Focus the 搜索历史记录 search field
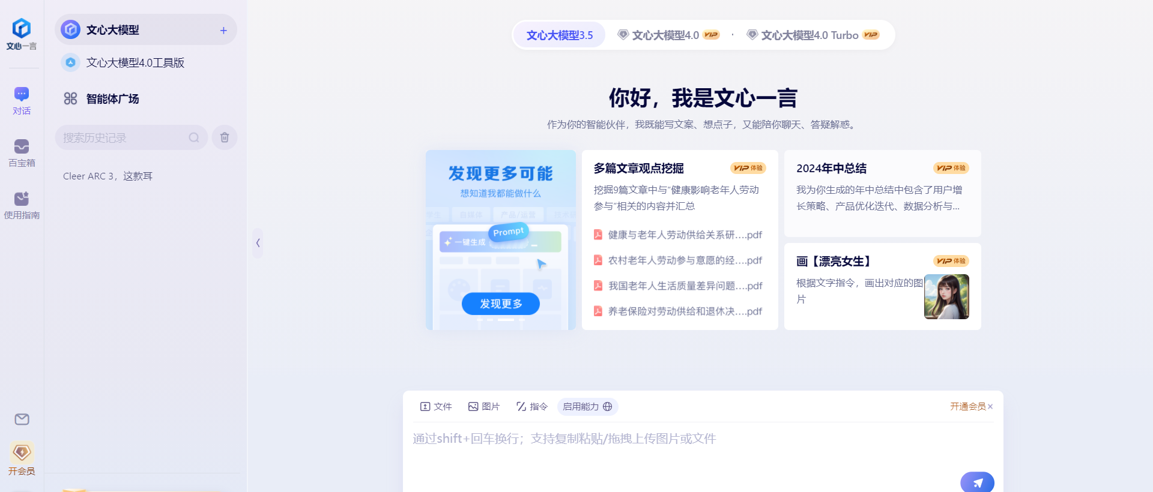Screen dimensions: 1153x492 click(131, 137)
